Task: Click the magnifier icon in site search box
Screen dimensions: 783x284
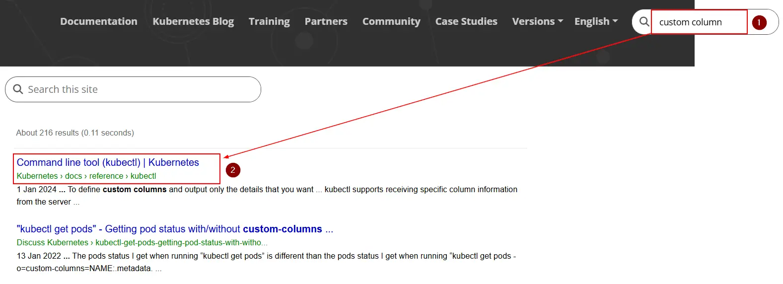Action: (18, 89)
